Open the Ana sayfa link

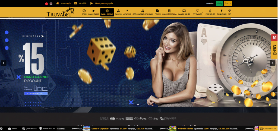click(66, 4)
